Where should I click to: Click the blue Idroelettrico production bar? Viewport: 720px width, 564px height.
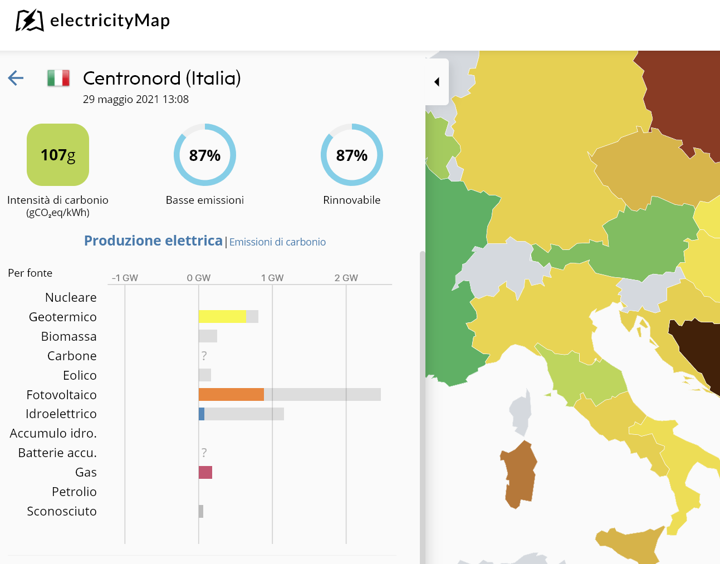(202, 414)
